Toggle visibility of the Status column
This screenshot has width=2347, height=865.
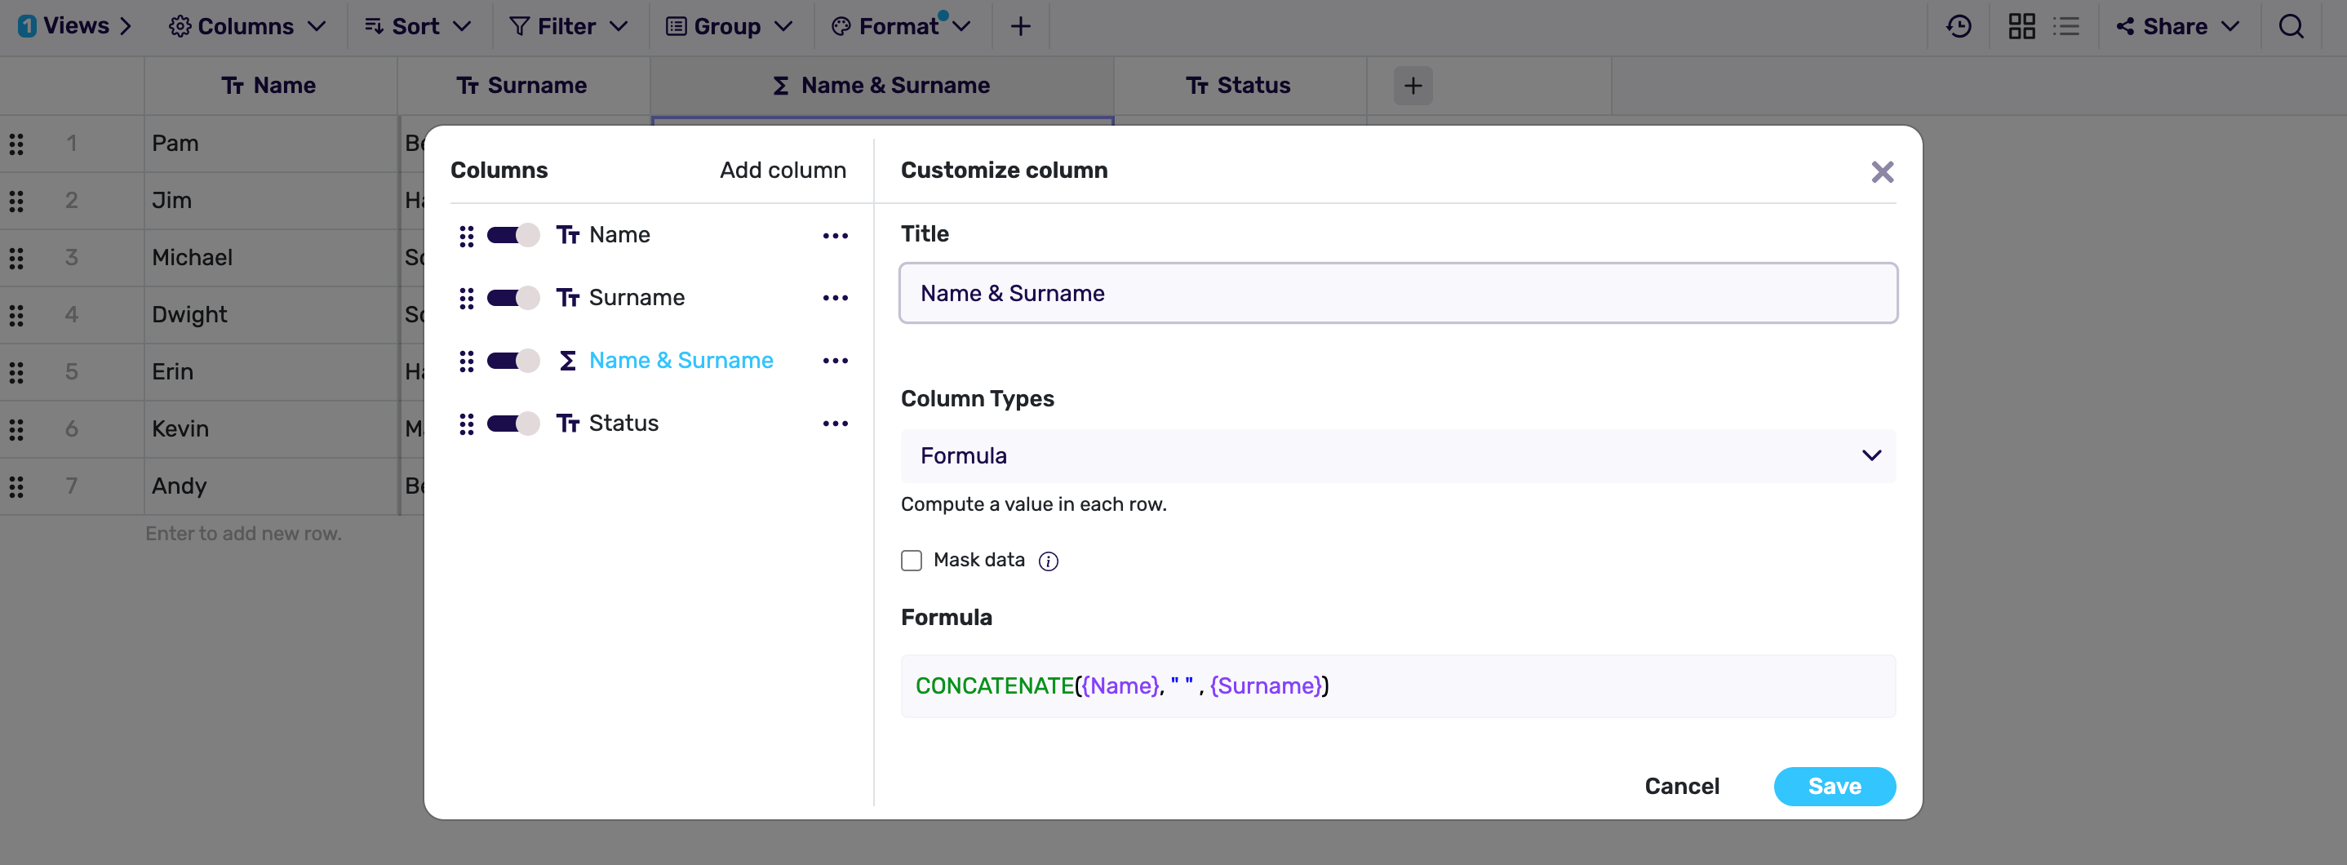(513, 424)
